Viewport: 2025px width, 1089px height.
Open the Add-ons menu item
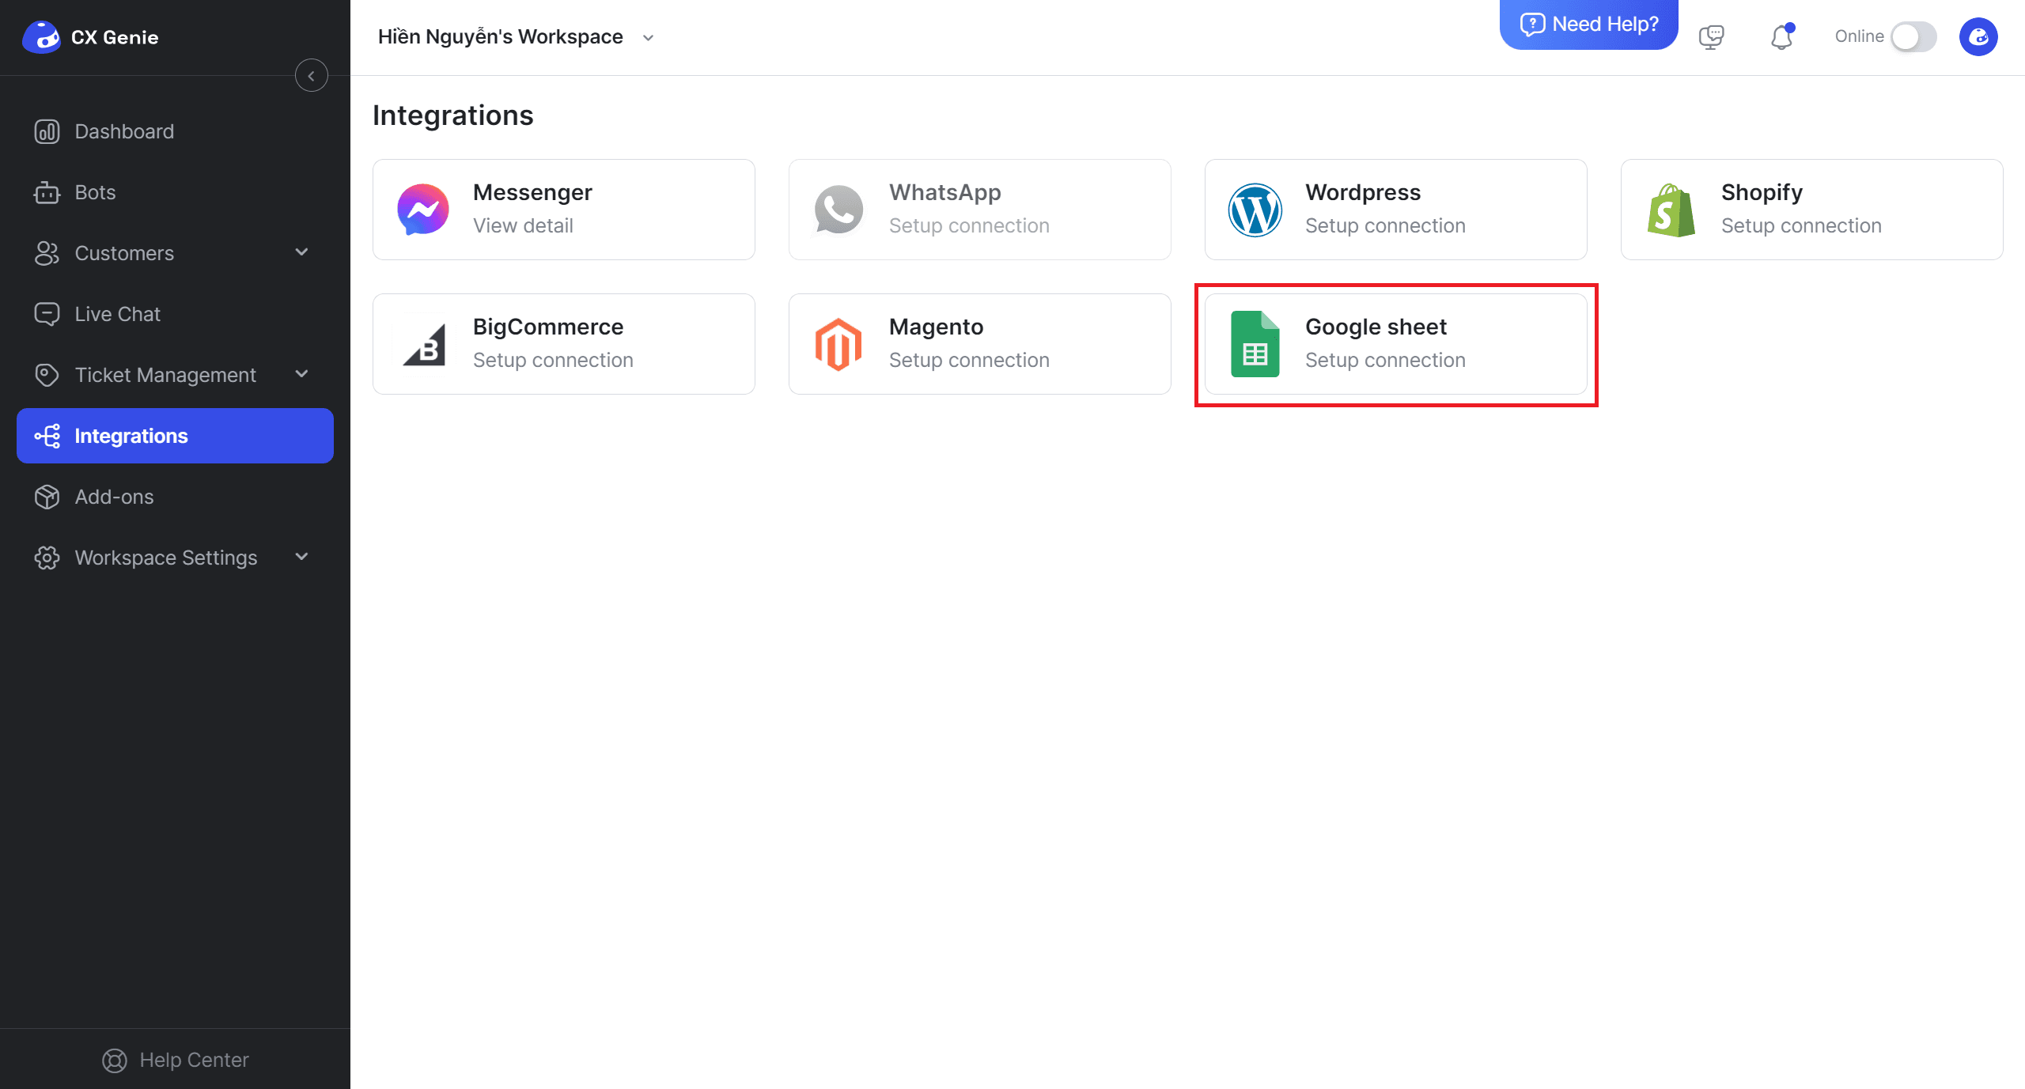pyautogui.click(x=175, y=497)
